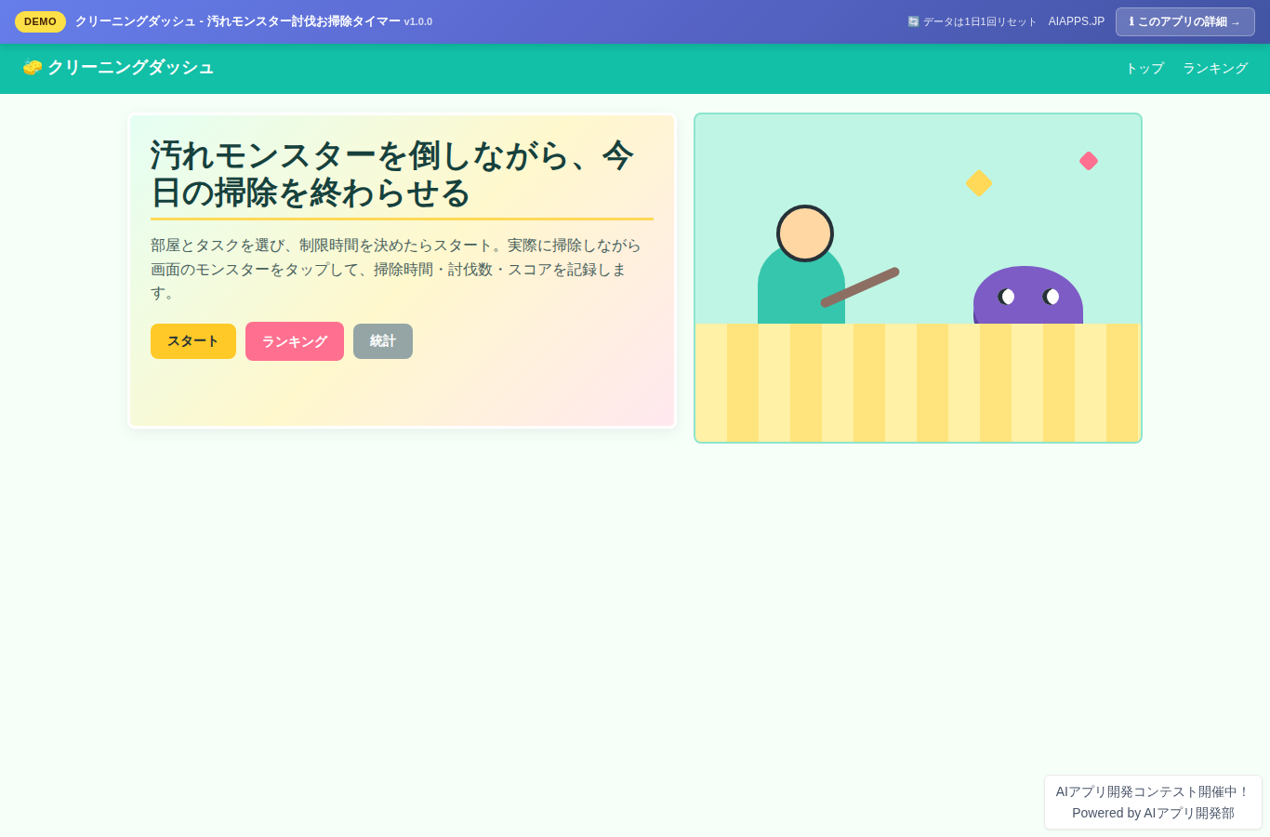Open the grey 統計 button
The image size is (1270, 837).
(x=383, y=341)
